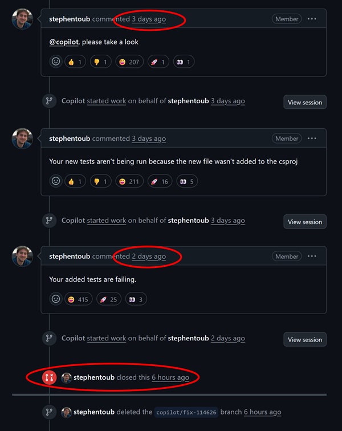The image size is (342, 431).
Task: Click branch icon beside the deleted branch event
Action: [50, 412]
